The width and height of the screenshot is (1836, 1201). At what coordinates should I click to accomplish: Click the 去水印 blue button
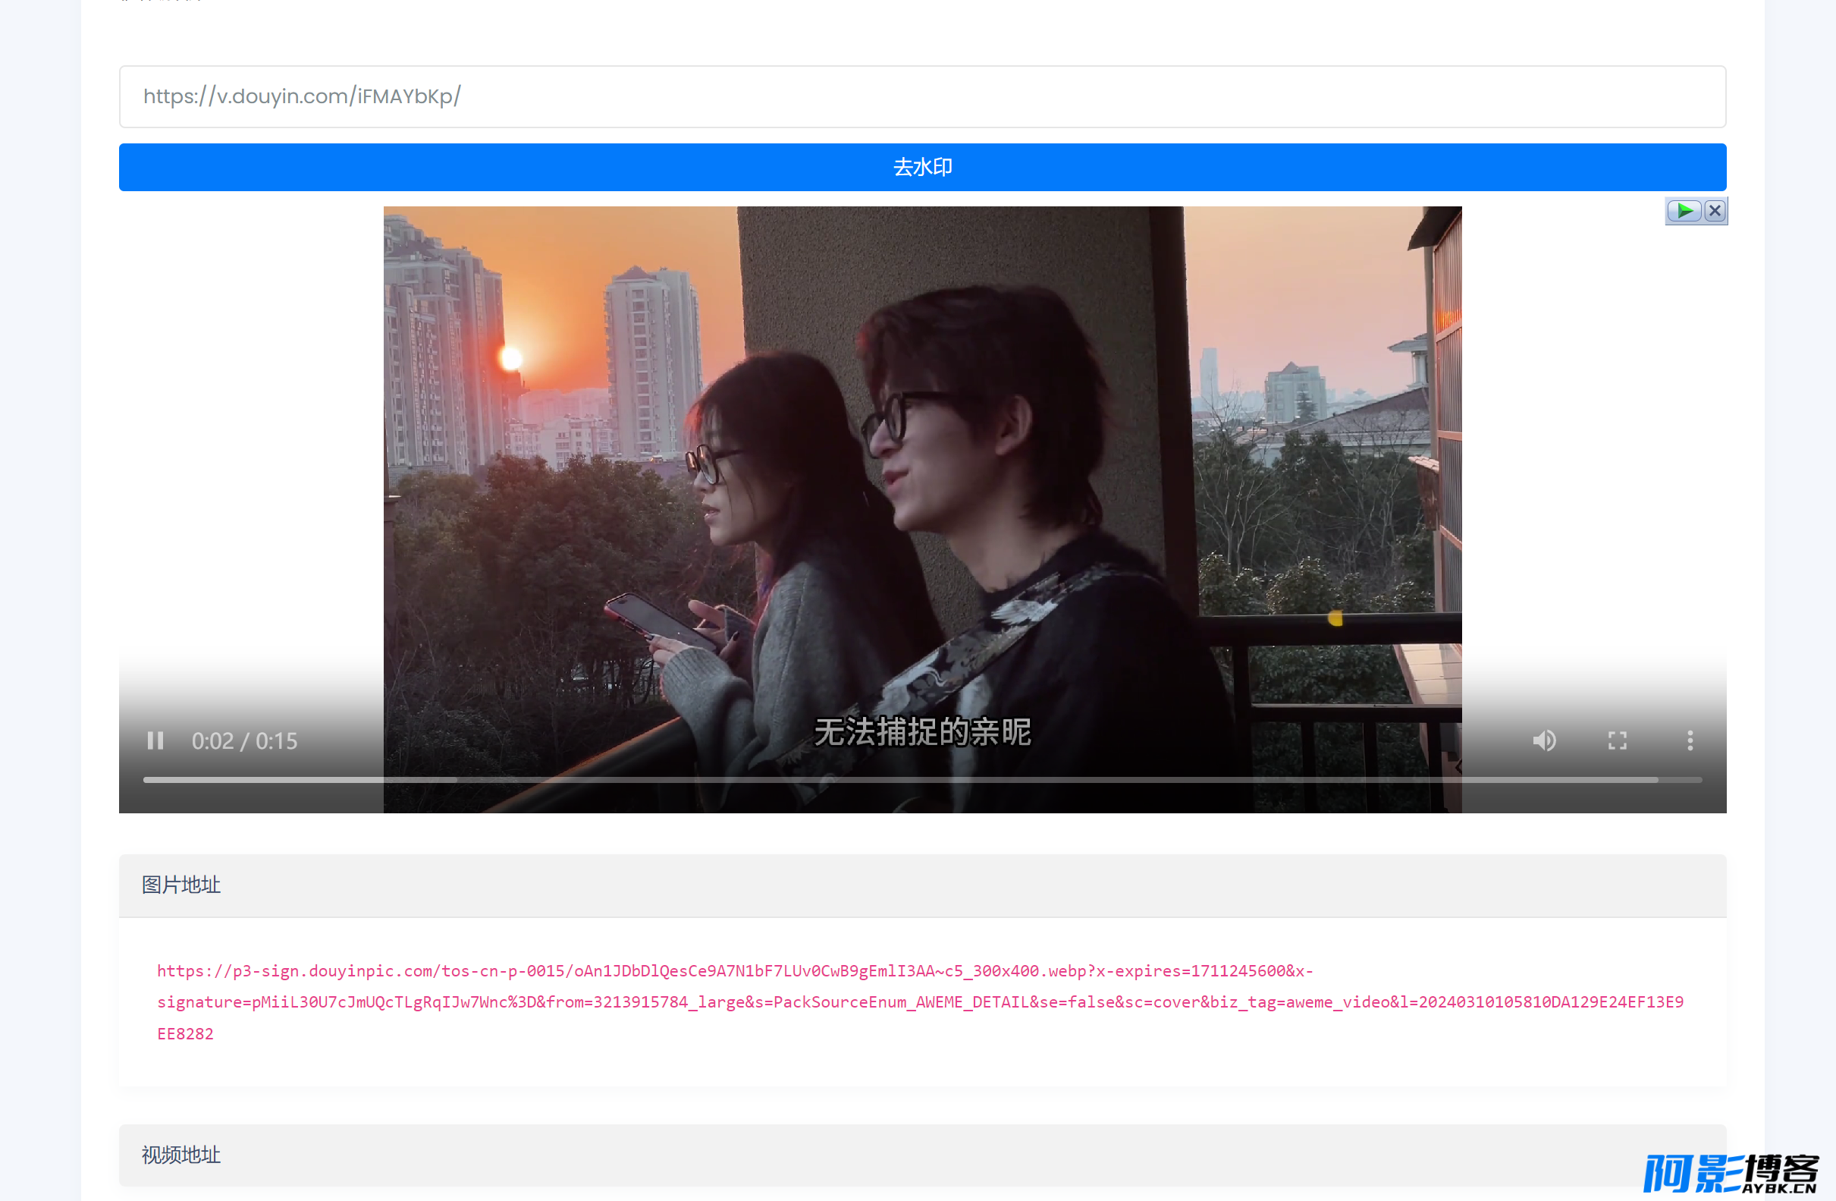(922, 168)
